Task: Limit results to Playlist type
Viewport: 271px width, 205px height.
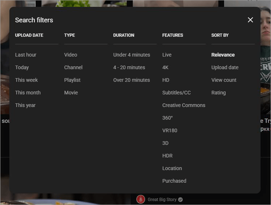Action: tap(72, 80)
